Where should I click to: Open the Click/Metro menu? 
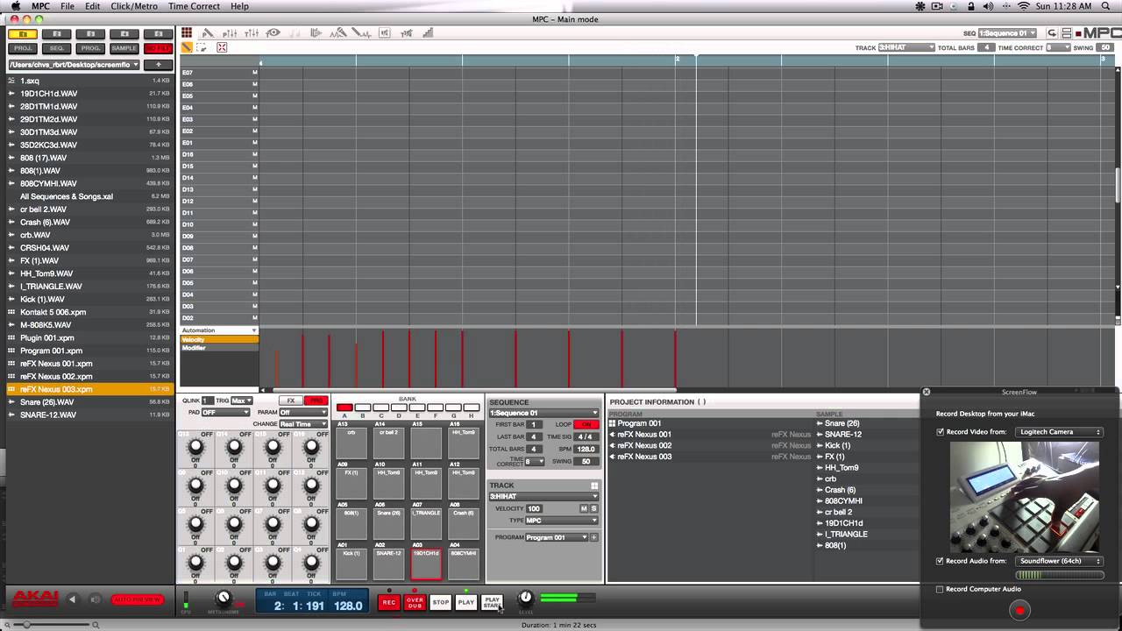pyautogui.click(x=134, y=6)
